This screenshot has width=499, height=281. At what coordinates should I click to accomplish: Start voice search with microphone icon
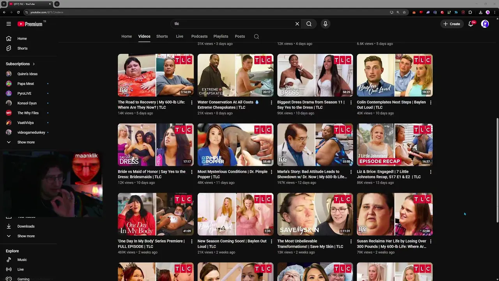click(x=326, y=24)
